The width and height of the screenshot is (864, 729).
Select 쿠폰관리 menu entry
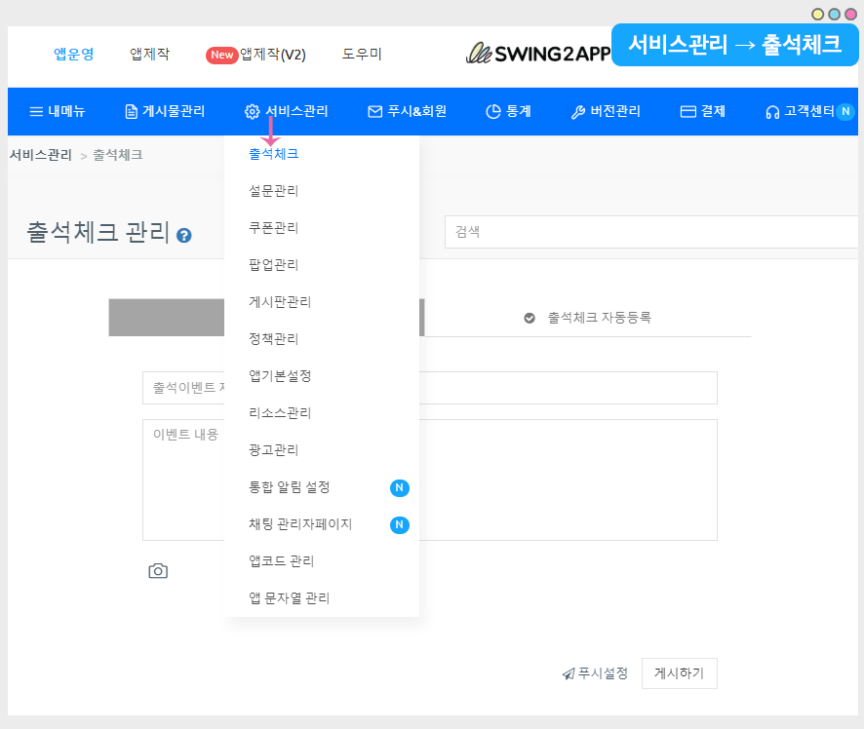[x=274, y=228]
